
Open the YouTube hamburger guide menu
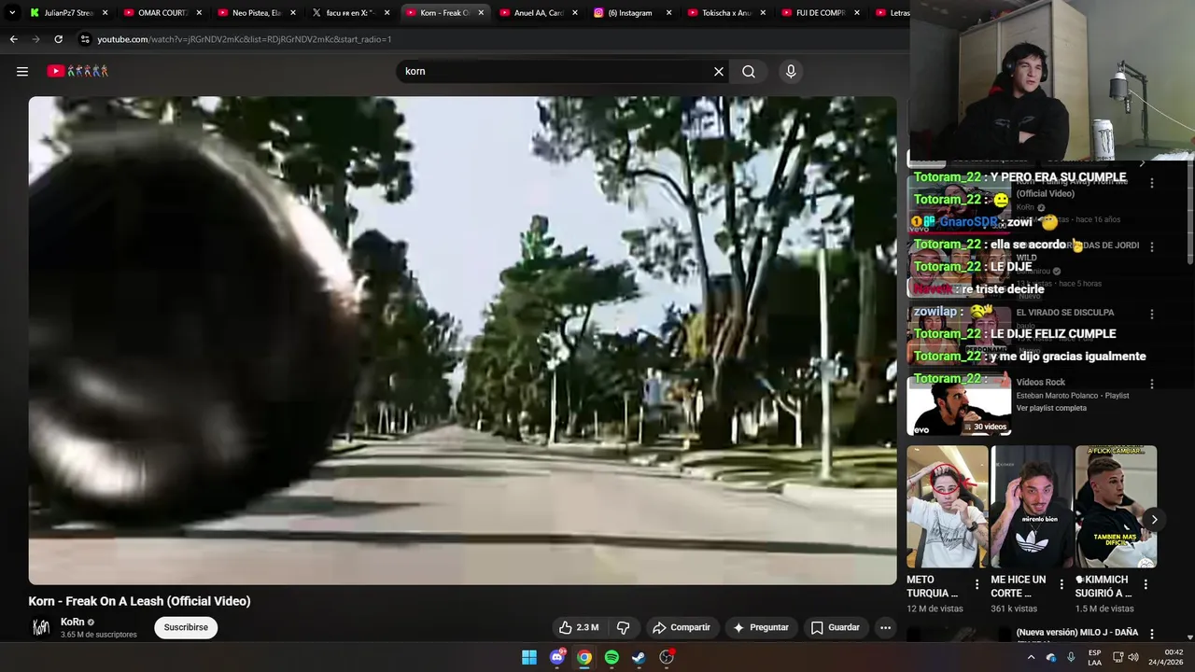[x=22, y=71]
